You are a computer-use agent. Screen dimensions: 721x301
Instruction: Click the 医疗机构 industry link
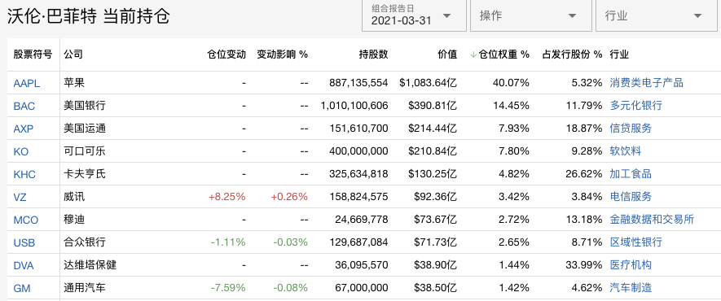tap(631, 265)
